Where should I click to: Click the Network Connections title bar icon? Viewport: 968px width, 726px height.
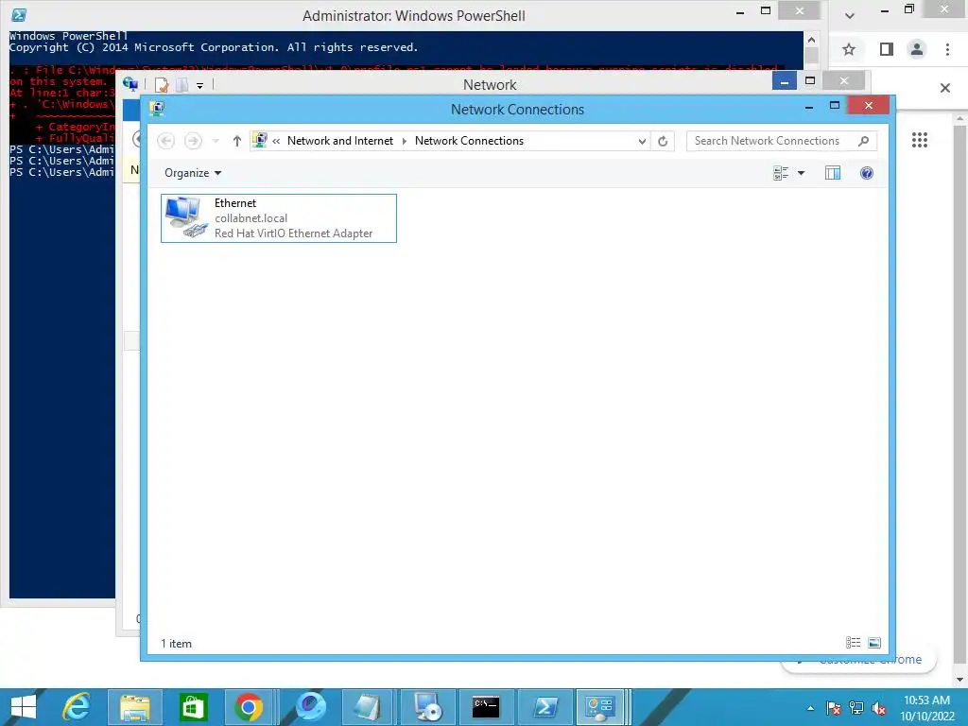tap(157, 110)
